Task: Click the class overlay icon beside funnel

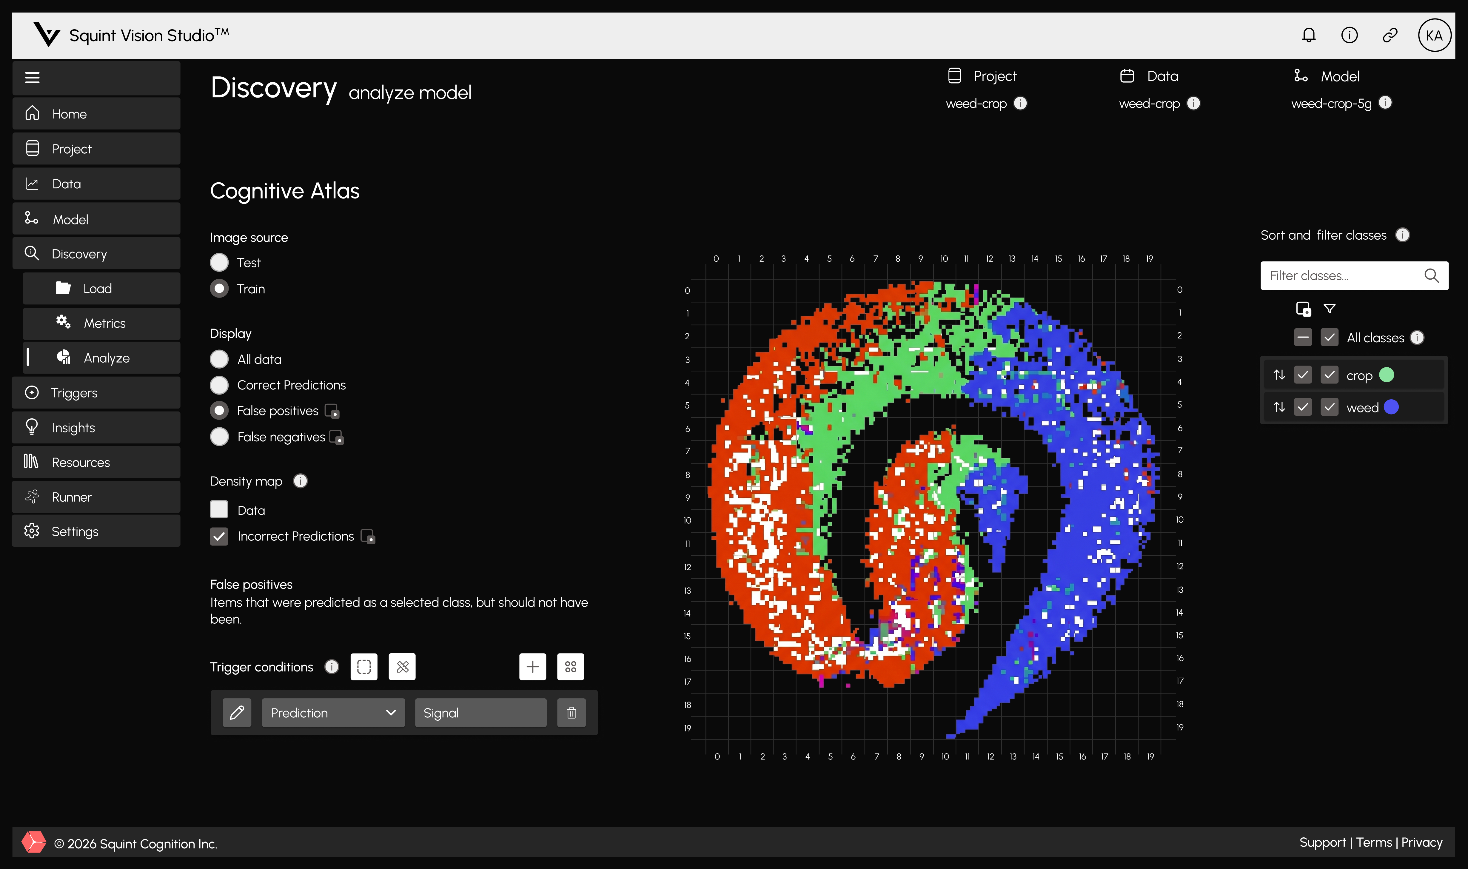Action: 1304,309
